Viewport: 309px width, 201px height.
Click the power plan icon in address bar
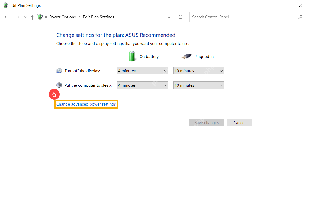click(40, 17)
